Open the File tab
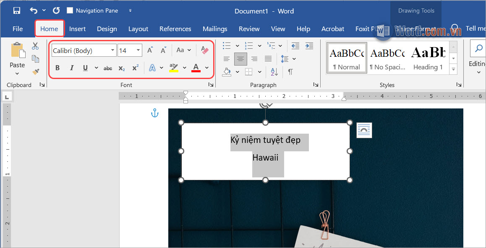 [x=18, y=29]
